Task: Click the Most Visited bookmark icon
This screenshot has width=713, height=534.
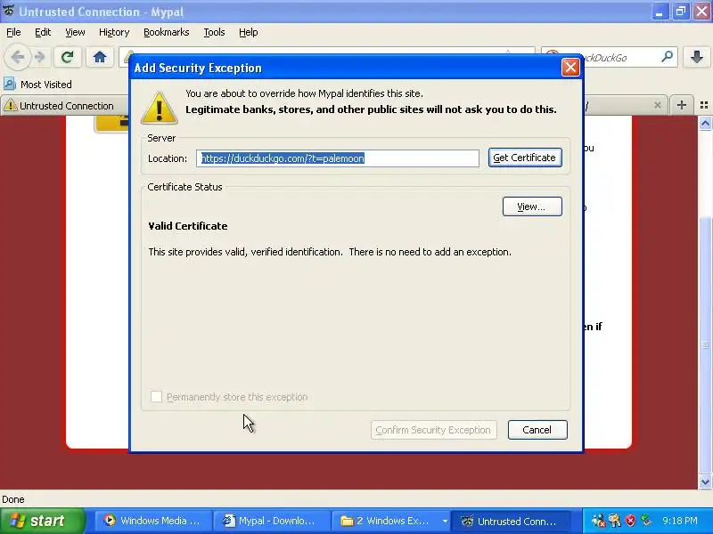Action: [9, 84]
